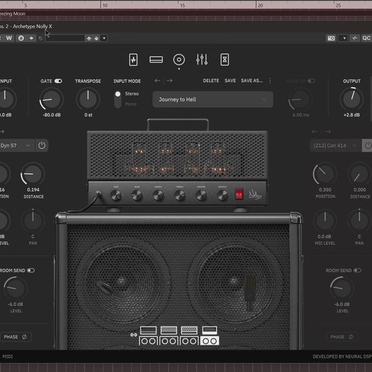Open the graphic EQ sliders section
This screenshot has width=372, height=372.
point(202,60)
